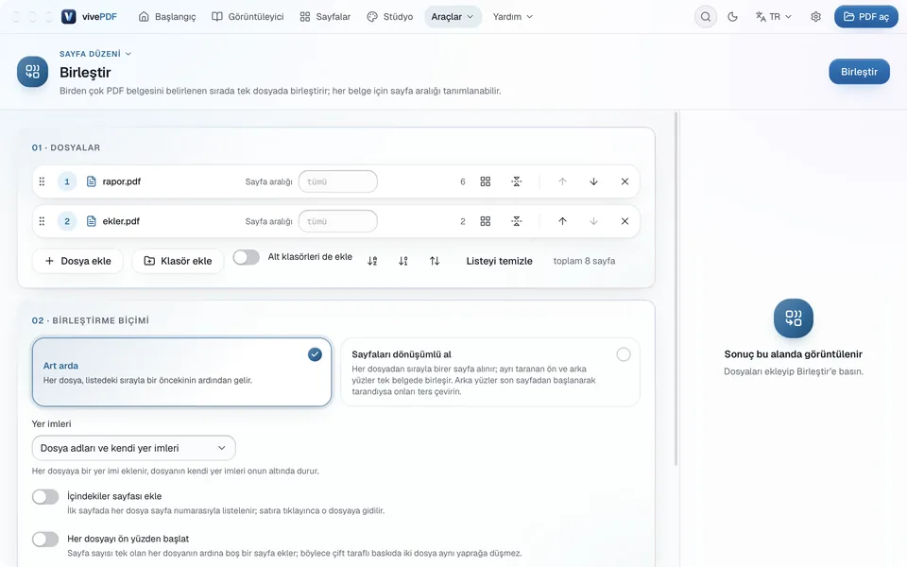Click the down arrow in ekler.pdf row
This screenshot has height=567, width=907.
coord(593,221)
